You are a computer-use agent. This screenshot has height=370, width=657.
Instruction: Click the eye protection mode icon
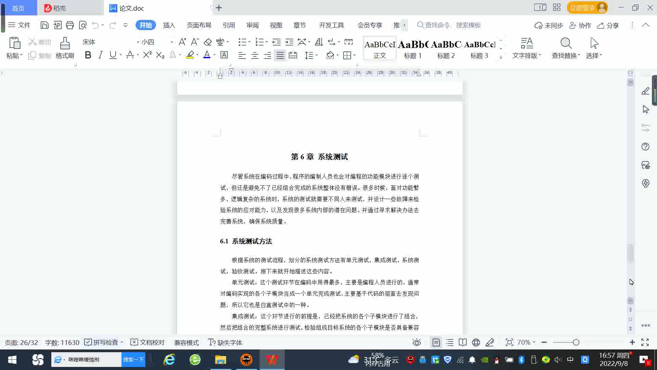(417, 342)
